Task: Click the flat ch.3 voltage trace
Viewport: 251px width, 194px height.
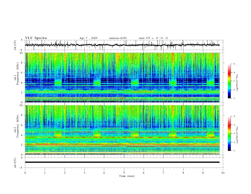Action: coord(122,162)
